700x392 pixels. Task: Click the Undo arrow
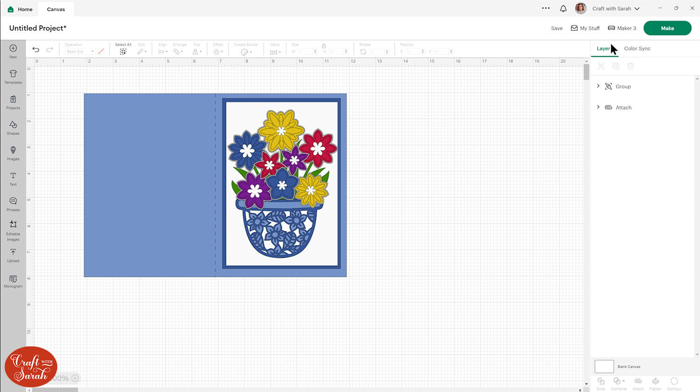pos(35,49)
